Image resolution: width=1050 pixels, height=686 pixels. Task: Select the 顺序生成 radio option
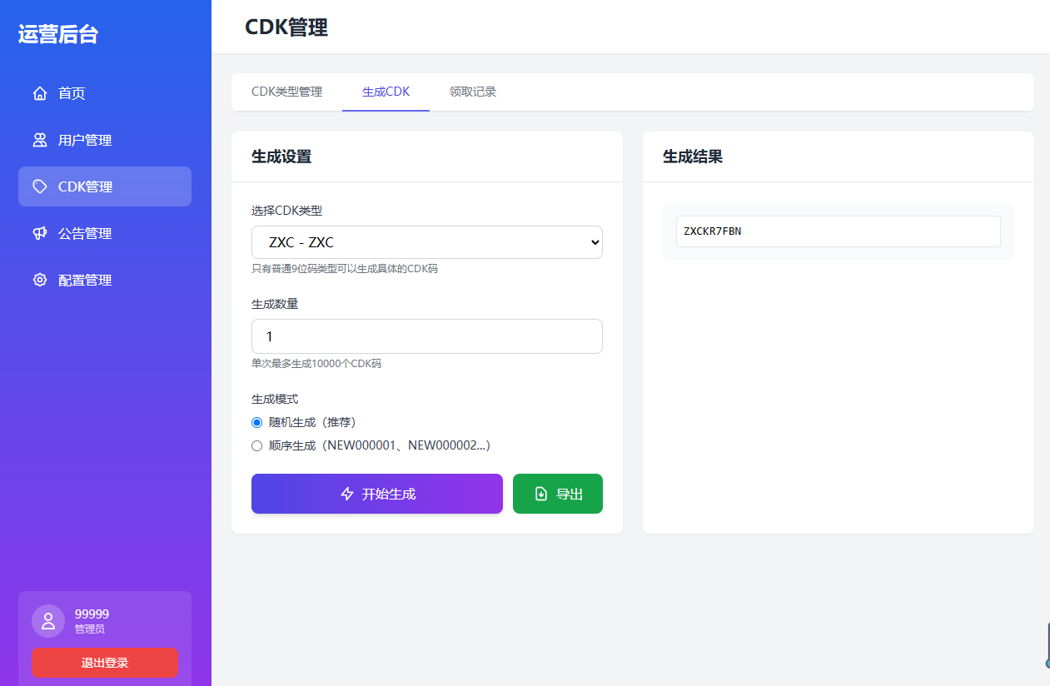(257, 445)
